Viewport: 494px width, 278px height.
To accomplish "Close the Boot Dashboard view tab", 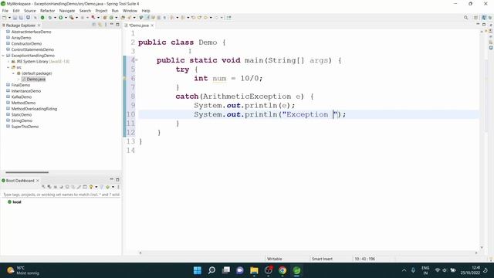I will click(38, 181).
